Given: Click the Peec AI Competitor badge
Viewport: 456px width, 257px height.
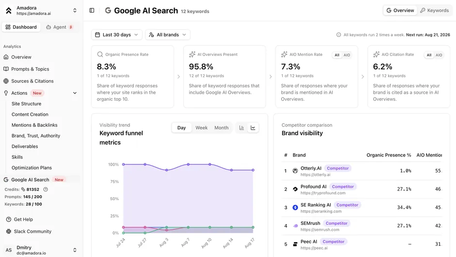Looking at the screenshot, I should (x=333, y=241).
